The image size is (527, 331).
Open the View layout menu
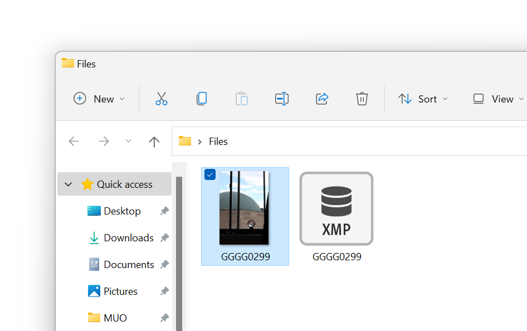pos(498,99)
